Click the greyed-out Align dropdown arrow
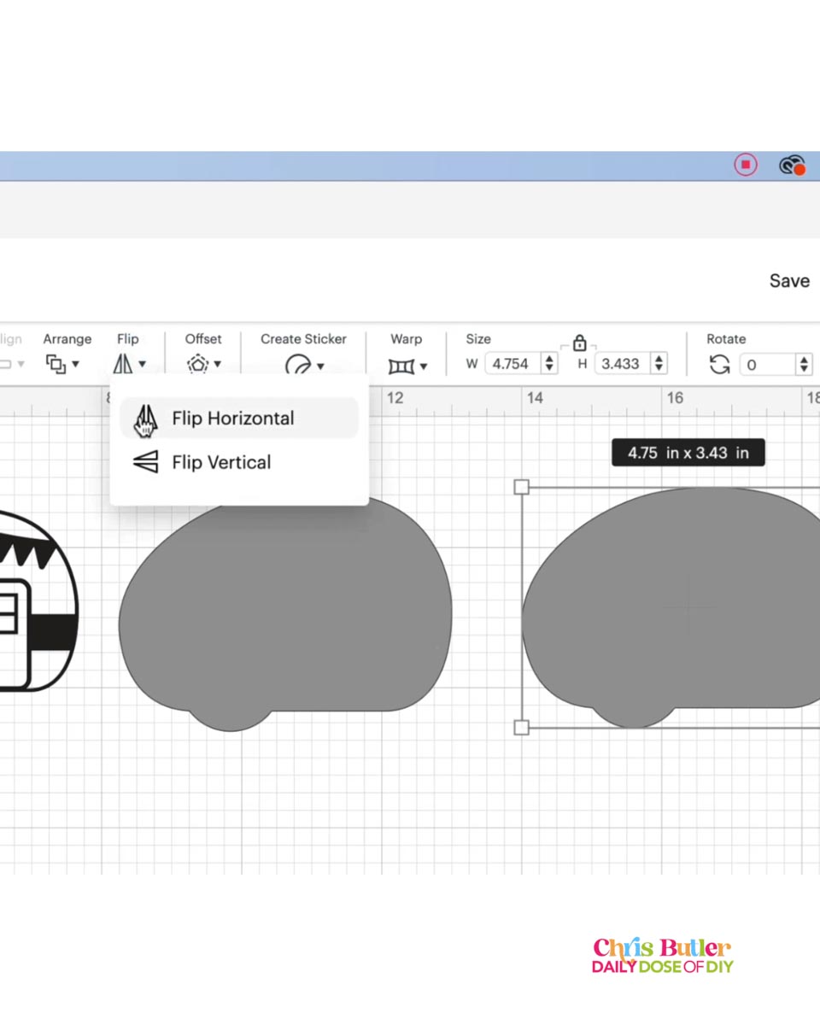 point(20,365)
